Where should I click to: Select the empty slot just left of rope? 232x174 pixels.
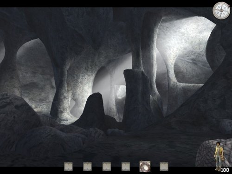click(x=126, y=167)
